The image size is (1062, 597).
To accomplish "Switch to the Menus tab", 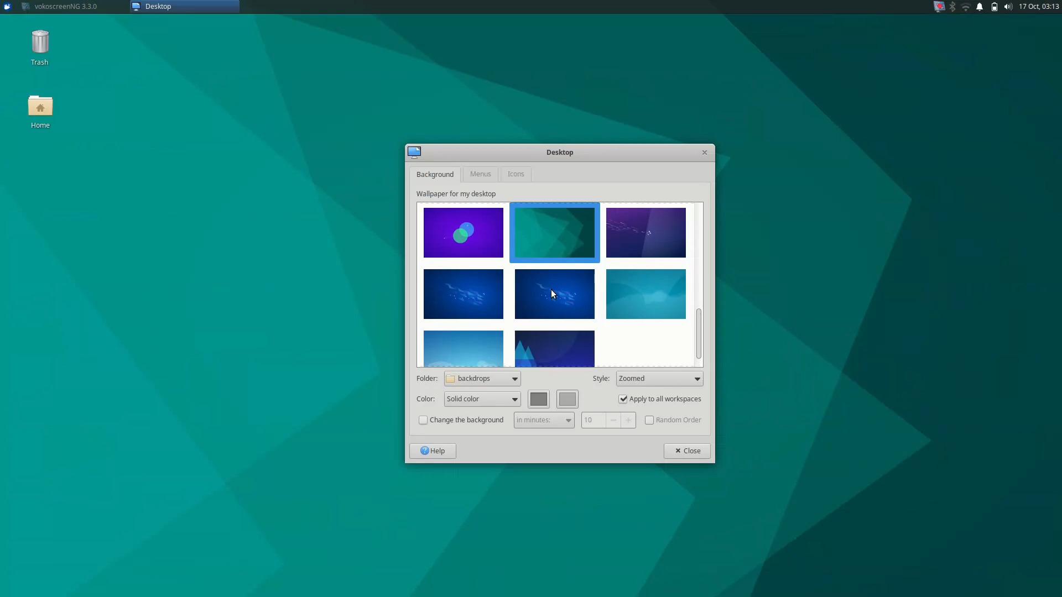I will coord(480,174).
